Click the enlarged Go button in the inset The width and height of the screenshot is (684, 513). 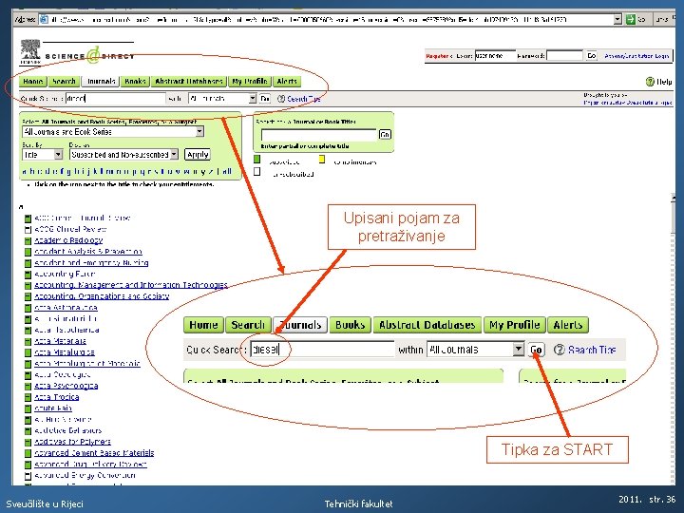pyautogui.click(x=536, y=350)
